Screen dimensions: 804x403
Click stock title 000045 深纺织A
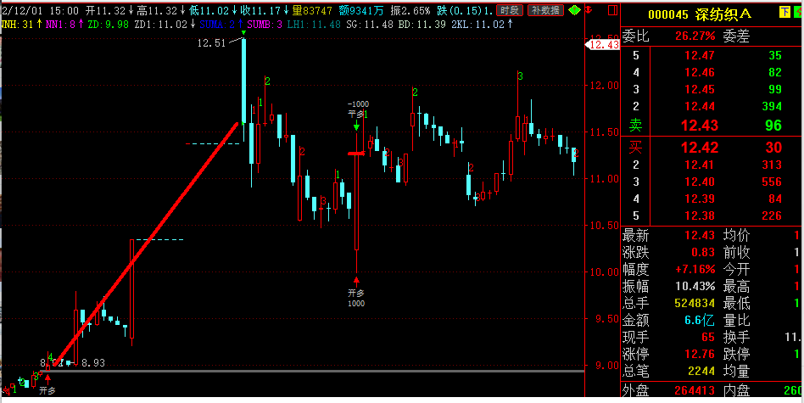(x=700, y=14)
